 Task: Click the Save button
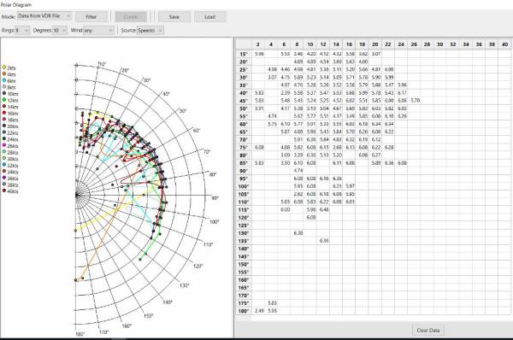point(174,17)
